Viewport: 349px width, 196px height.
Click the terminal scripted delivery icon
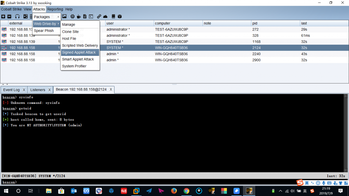91,17
